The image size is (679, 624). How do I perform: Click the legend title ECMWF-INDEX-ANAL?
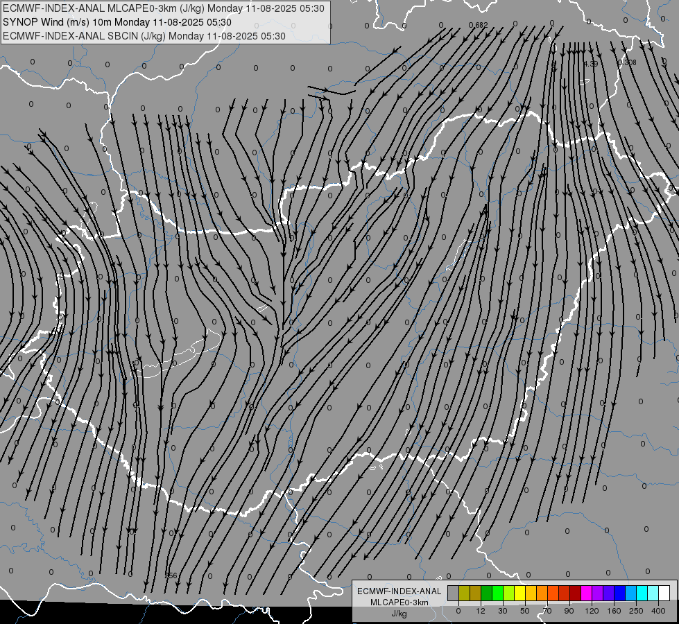click(x=399, y=591)
